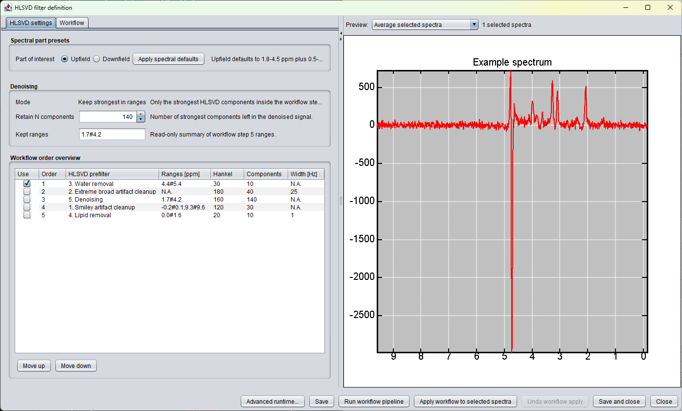Click Hankel value 180 cell
Image resolution: width=682 pixels, height=411 pixels.
click(227, 191)
